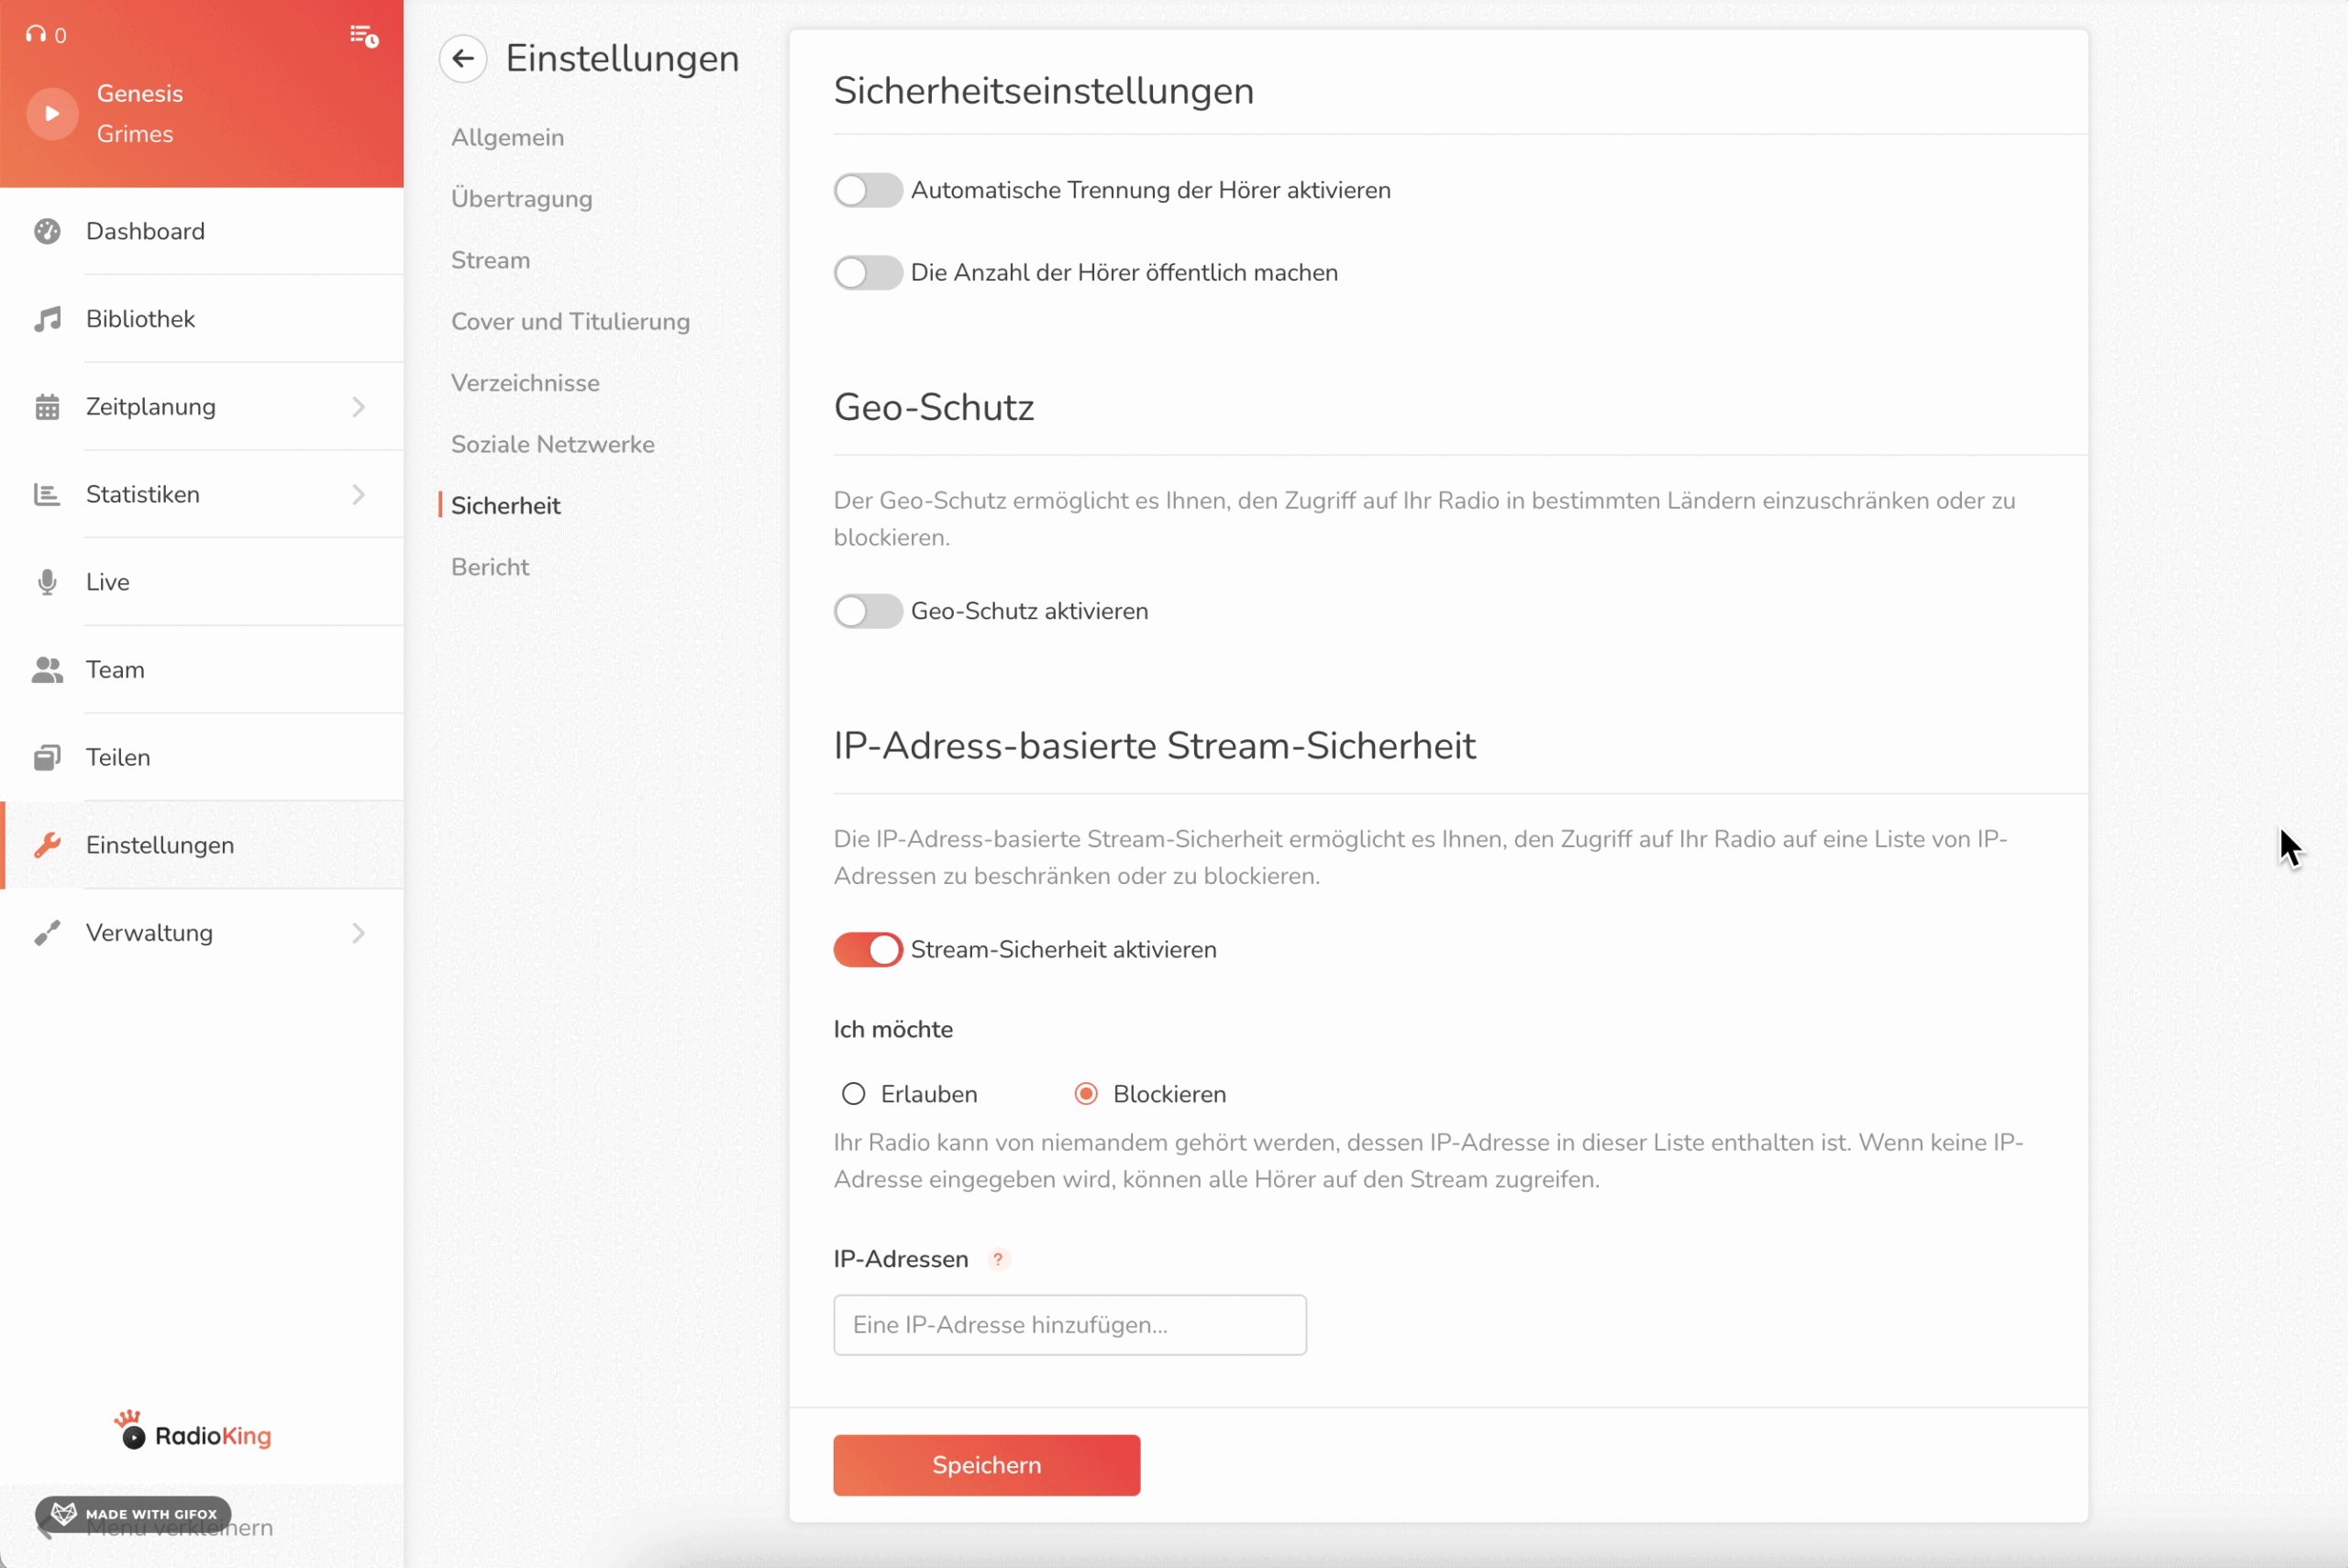Viewport: 2348px width, 1568px height.
Task: Expand the Statistiken submenu chevron
Action: 359,494
